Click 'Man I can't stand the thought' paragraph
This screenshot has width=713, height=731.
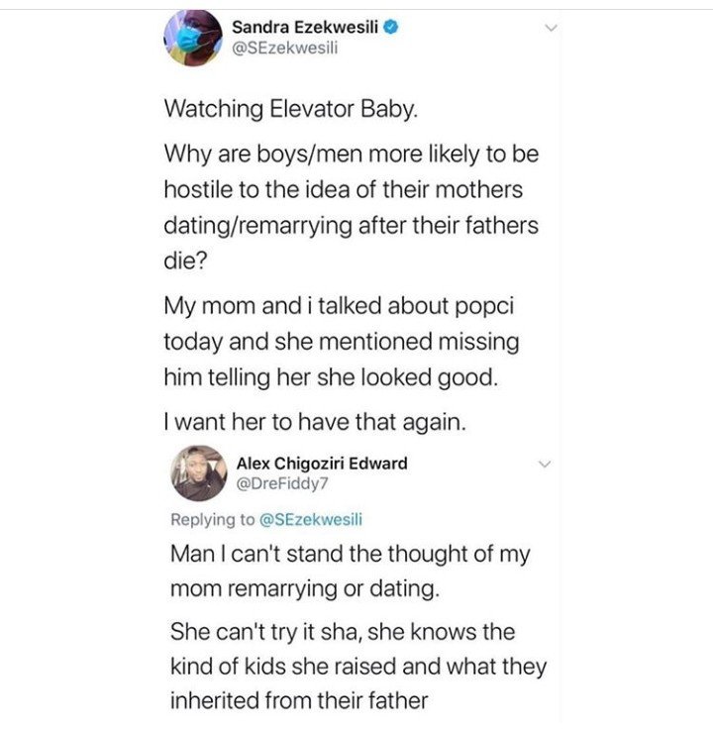point(351,572)
